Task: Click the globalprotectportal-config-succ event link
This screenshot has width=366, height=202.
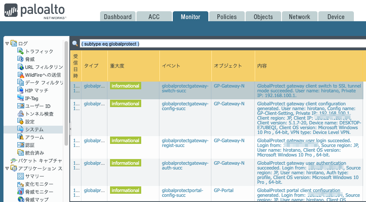Action: 182,192
